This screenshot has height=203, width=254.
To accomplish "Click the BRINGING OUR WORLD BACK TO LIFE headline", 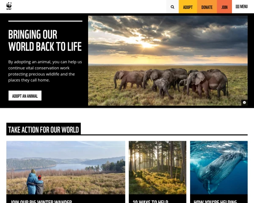I will [45, 41].
